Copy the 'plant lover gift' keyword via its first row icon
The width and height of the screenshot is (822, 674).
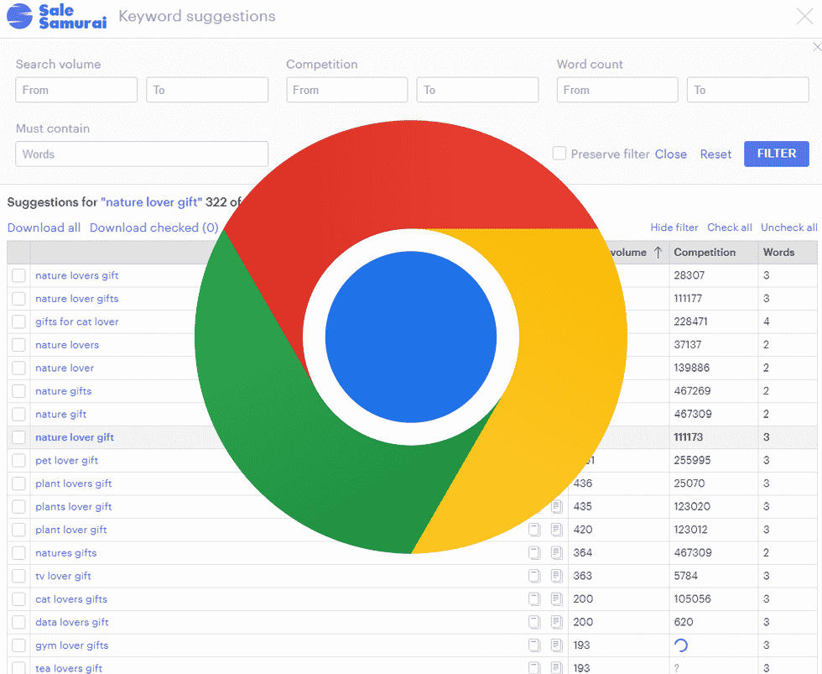(x=534, y=530)
